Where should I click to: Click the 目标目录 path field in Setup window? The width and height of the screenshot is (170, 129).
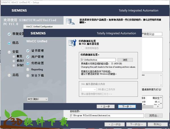click(107, 116)
